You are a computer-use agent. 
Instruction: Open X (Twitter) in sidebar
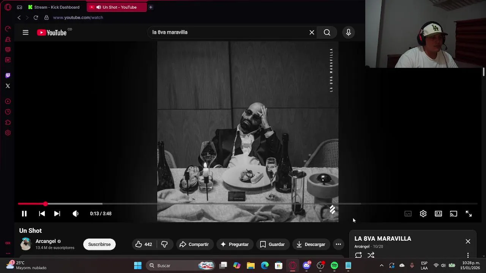8,86
